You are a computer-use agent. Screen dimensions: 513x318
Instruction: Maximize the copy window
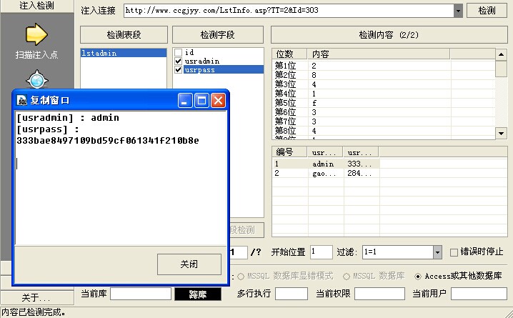201,101
